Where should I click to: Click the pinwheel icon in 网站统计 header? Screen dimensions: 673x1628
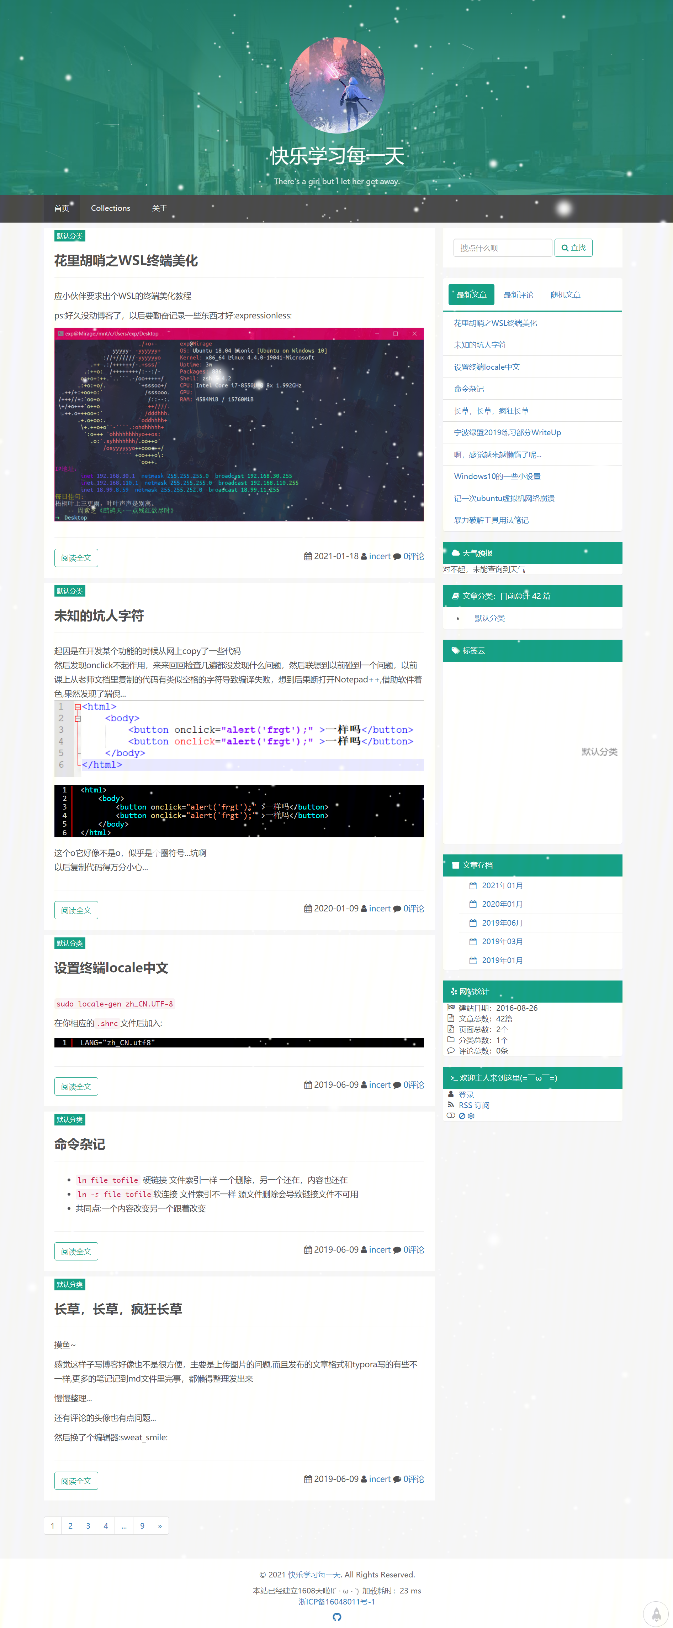click(454, 992)
